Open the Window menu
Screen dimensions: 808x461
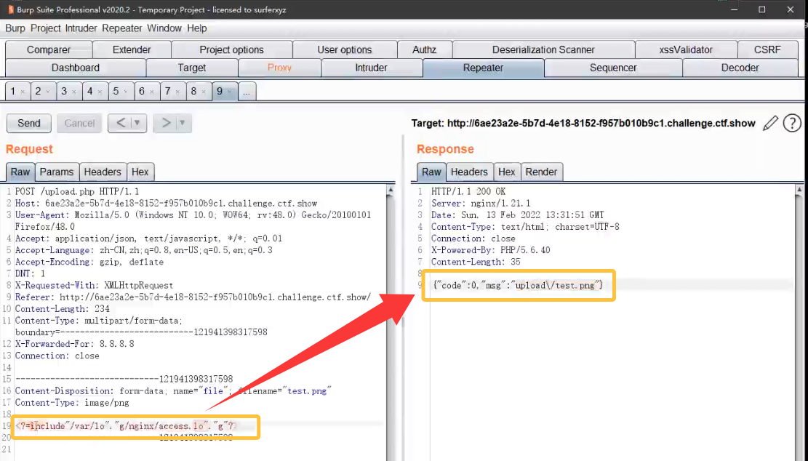164,28
